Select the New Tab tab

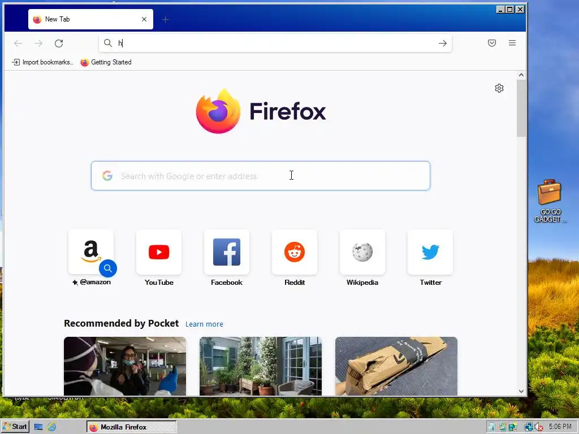coord(90,19)
